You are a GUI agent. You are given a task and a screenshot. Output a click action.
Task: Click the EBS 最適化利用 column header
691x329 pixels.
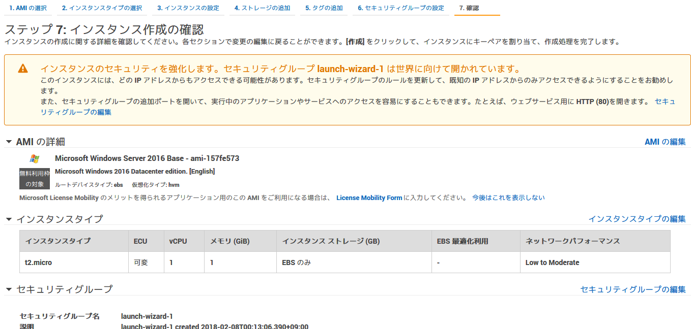click(476, 241)
